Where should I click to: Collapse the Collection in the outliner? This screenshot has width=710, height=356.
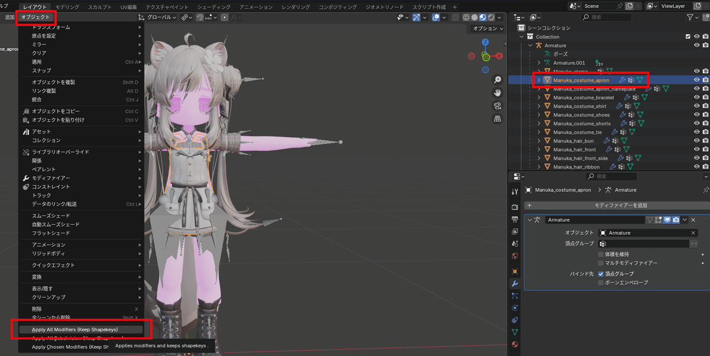click(521, 36)
